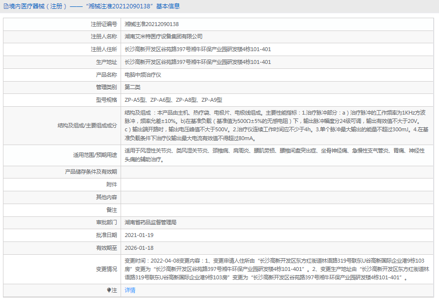Viewport: 439px width, 299px height.
Task: Select model list ZP-A5型、ZP-A6型、ZP-A8型、ZP-A9型
Action: 173,100
